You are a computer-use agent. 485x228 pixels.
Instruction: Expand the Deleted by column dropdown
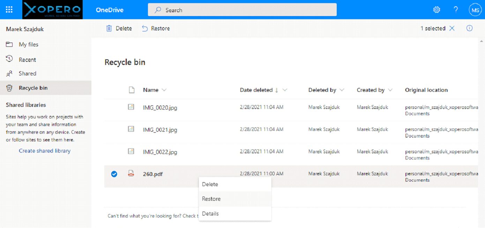(342, 90)
